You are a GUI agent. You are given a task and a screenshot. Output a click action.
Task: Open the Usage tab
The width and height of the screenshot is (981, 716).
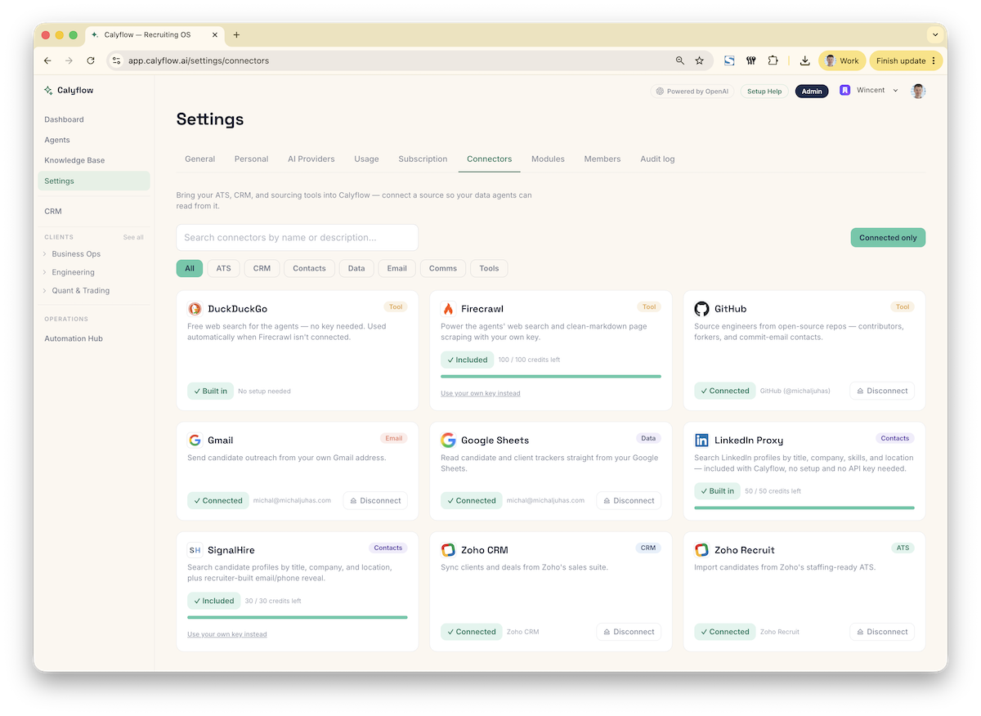pyautogui.click(x=366, y=159)
